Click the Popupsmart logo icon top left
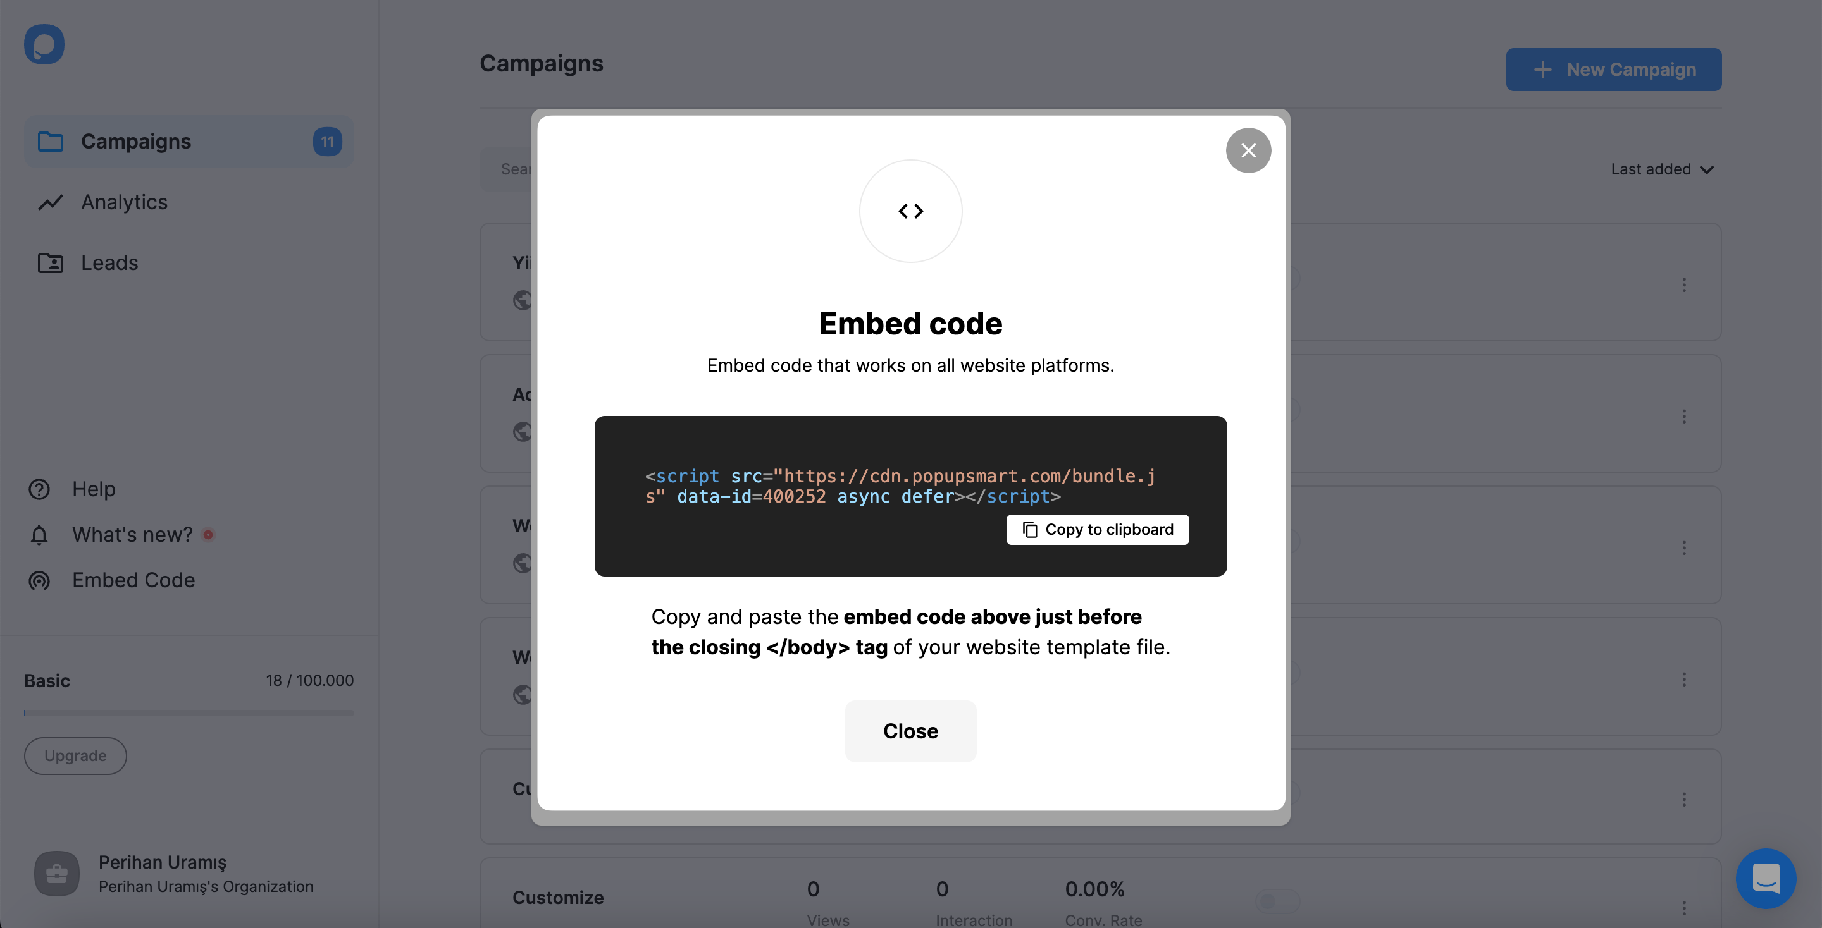The image size is (1822, 928). 44,44
